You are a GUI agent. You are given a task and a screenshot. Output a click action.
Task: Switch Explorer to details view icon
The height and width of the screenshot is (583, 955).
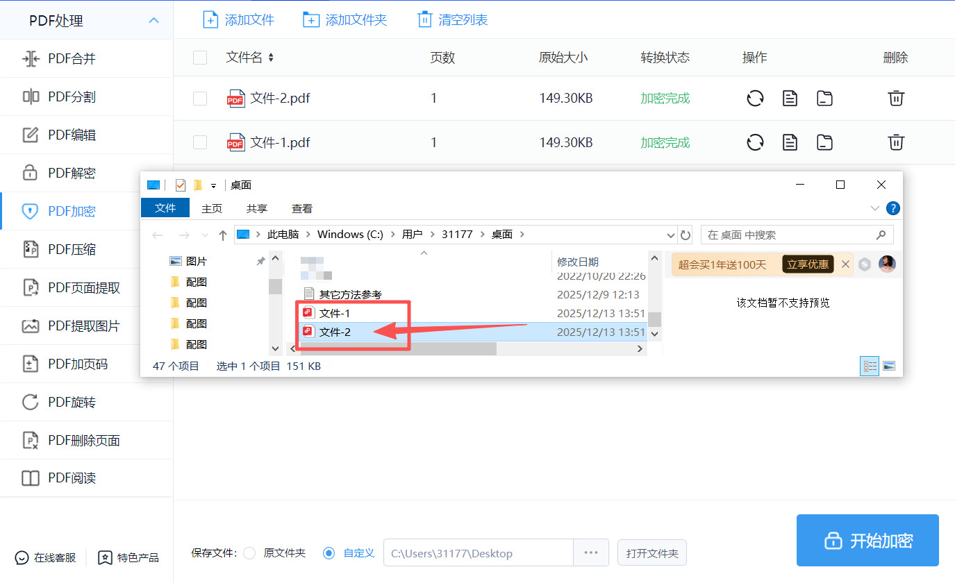[x=870, y=366]
